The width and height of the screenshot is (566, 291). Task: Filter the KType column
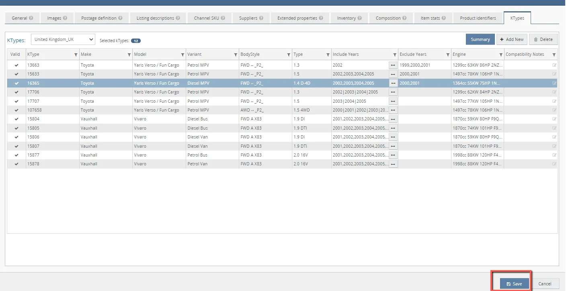click(x=76, y=55)
